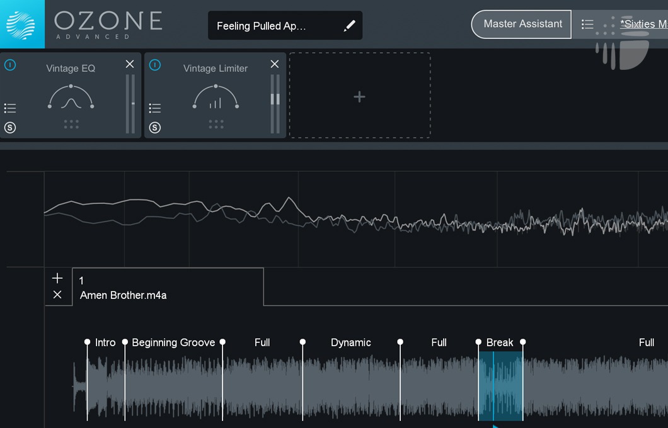Select the Full section after Beginning Groove
This screenshot has width=668, height=428.
pyautogui.click(x=262, y=342)
